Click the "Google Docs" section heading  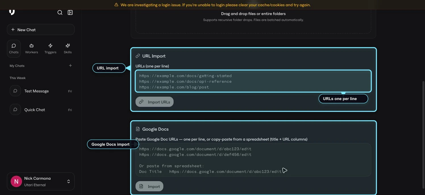pyautogui.click(x=155, y=129)
